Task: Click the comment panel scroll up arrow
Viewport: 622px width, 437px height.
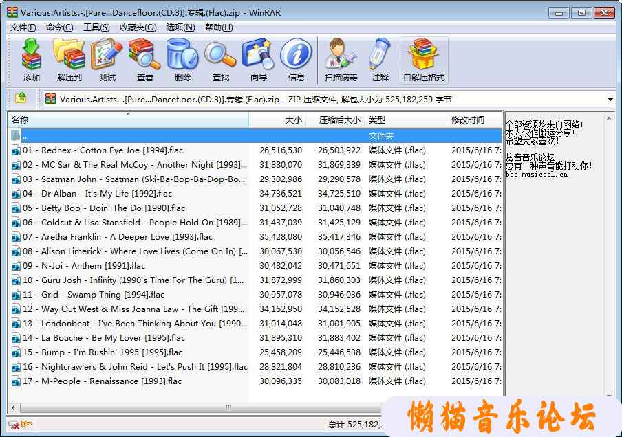Action: pos(609,118)
